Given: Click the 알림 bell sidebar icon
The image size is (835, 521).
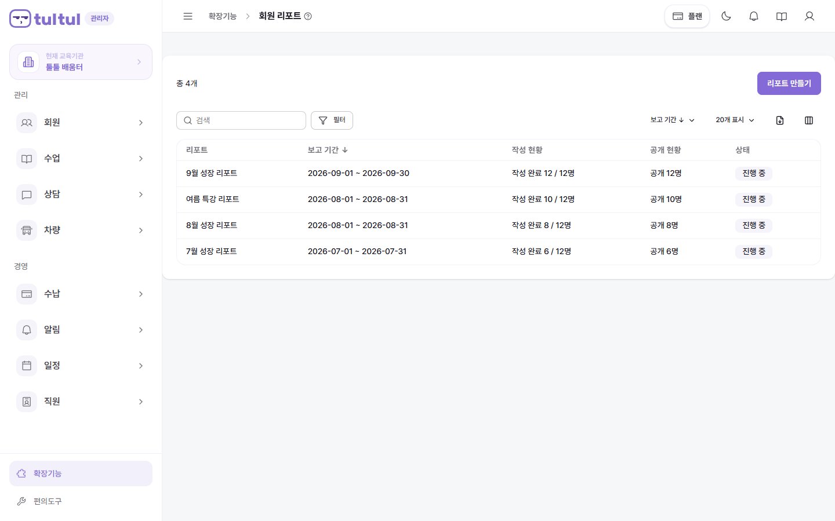Looking at the screenshot, I should [x=27, y=330].
